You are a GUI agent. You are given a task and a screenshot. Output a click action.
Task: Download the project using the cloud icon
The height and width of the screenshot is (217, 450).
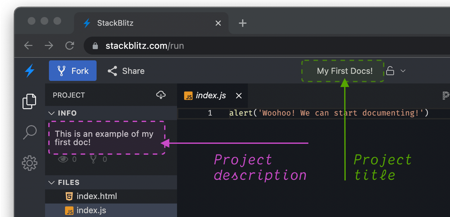[161, 95]
